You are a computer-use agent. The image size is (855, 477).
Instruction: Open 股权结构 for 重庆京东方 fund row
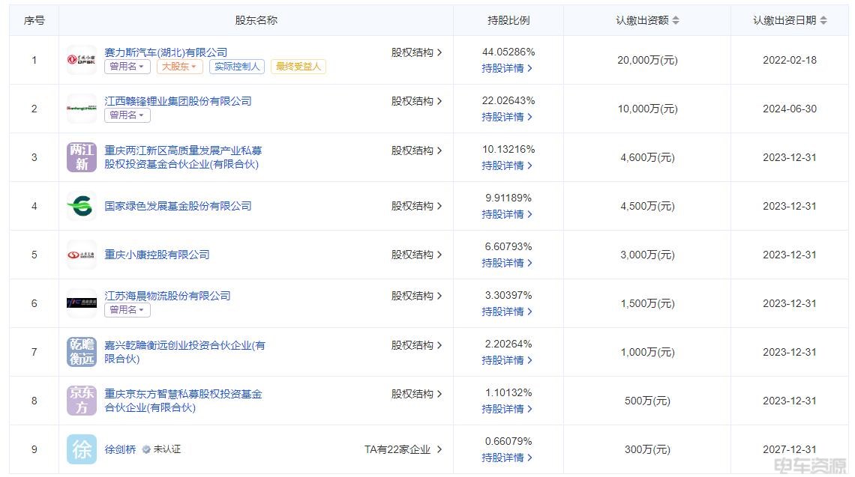click(416, 394)
